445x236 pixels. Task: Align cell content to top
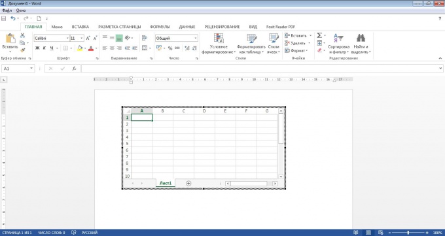[x=105, y=38]
